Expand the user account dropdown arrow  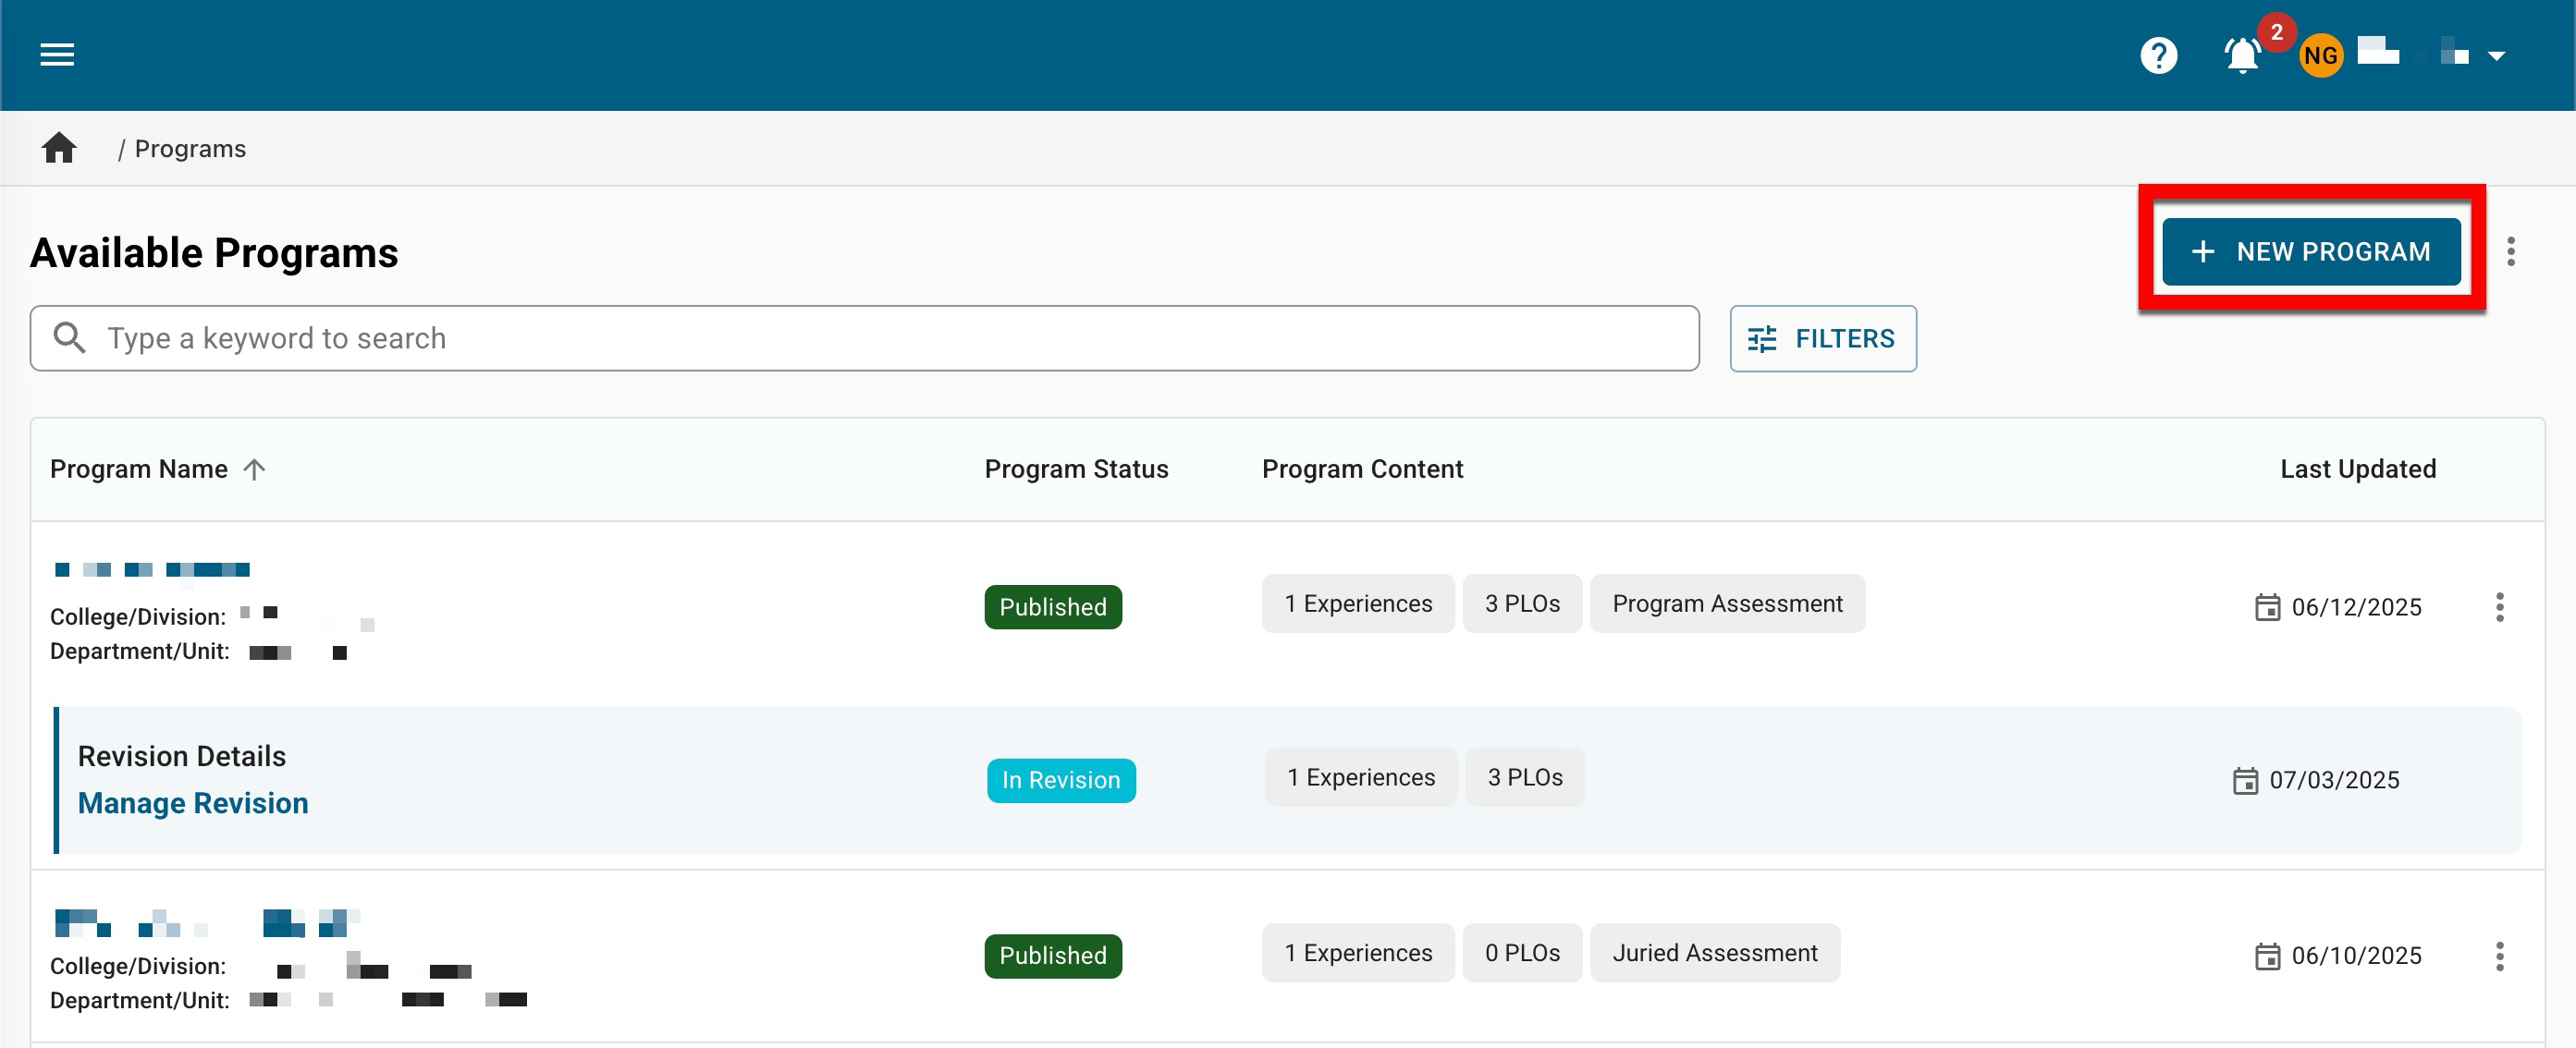2496,56
